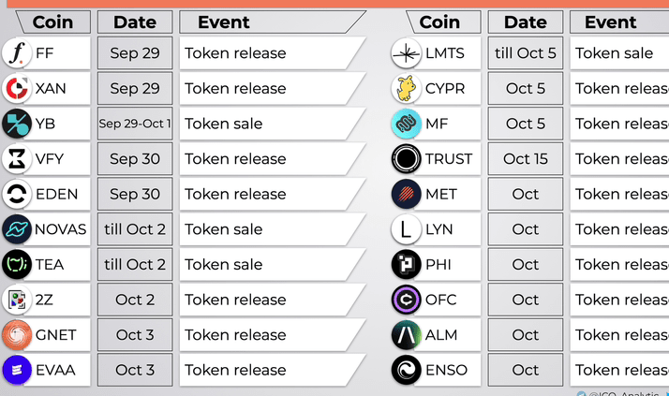Select the TEA green face icon
669x396 pixels.
[x=17, y=265]
